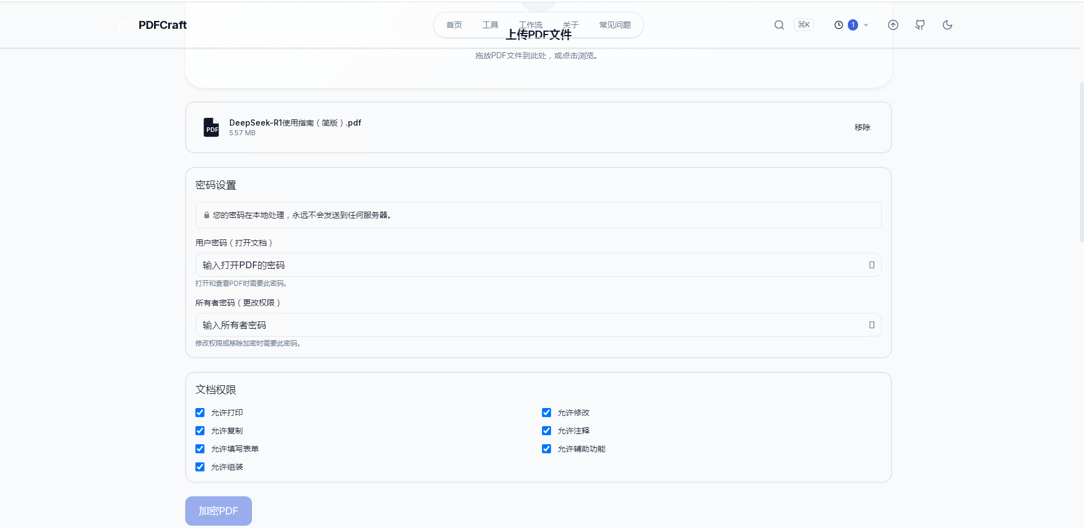1084x528 pixels.
Task: Click the 加密PDF button
Action: [x=219, y=511]
